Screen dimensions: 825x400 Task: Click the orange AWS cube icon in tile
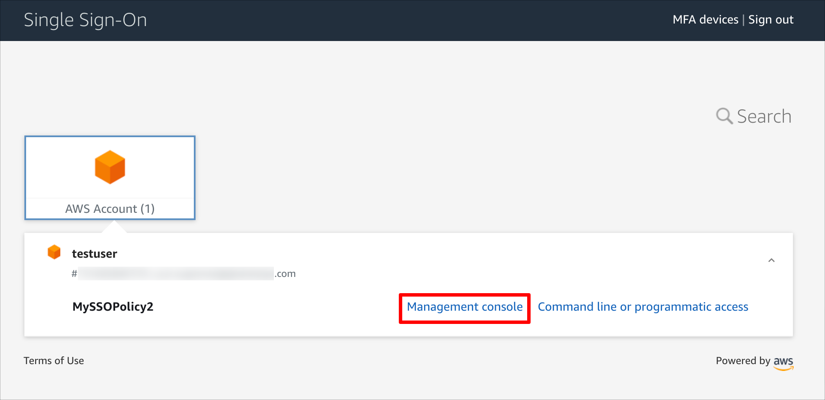[110, 167]
